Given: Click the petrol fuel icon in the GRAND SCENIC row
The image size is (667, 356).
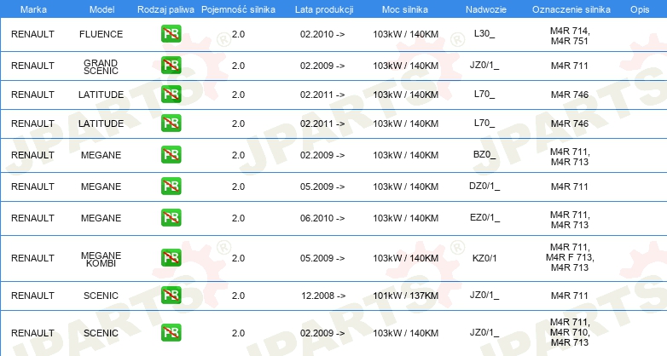Looking at the screenshot, I should click(x=171, y=66).
